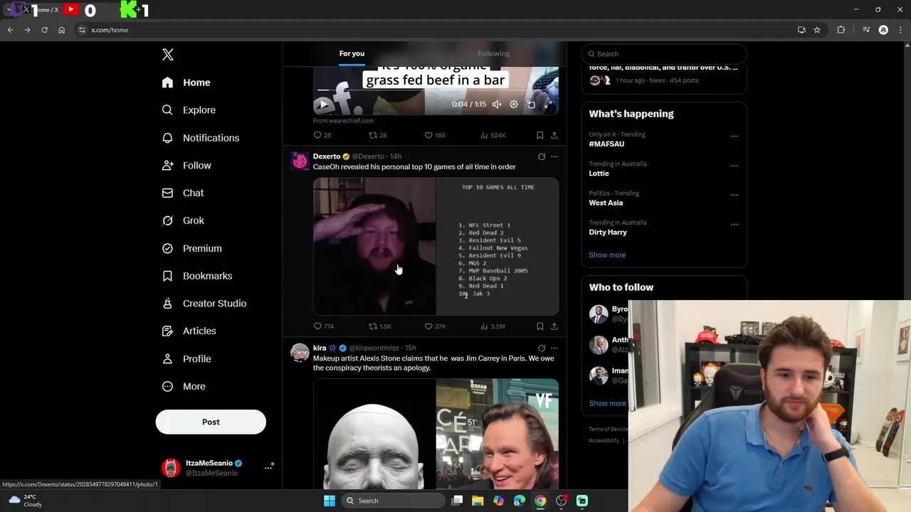Viewport: 911px width, 512px height.
Task: Open Creator Studio in the sidebar
Action: point(204,303)
